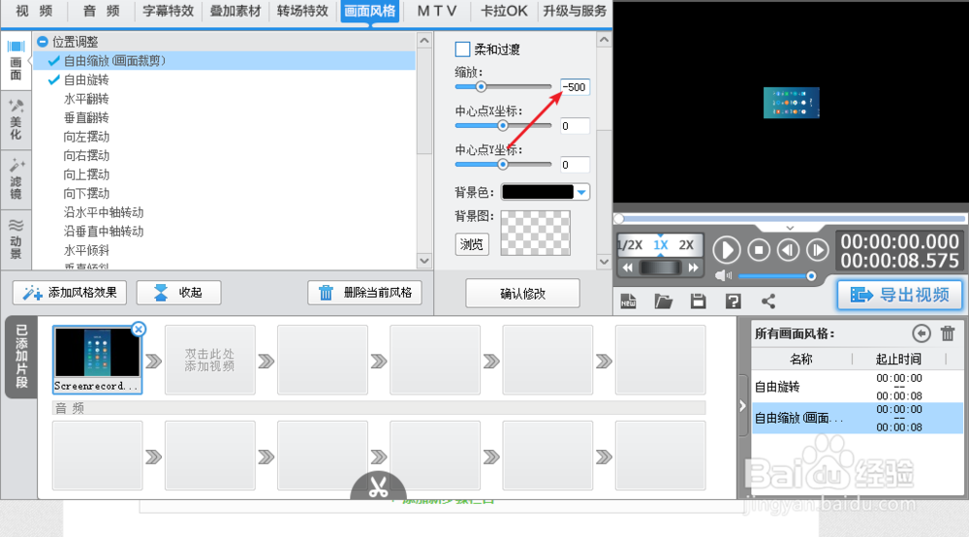Viewport: 969px width, 537px height.
Task: Click the 背景图 preview thumbnail
Action: [535, 233]
